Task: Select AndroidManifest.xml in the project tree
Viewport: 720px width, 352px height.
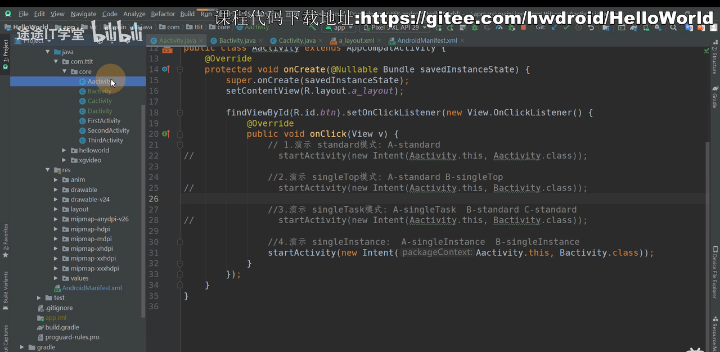Action: coord(92,288)
